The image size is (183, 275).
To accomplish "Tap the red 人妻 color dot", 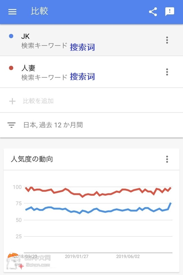I will pos(11,68).
